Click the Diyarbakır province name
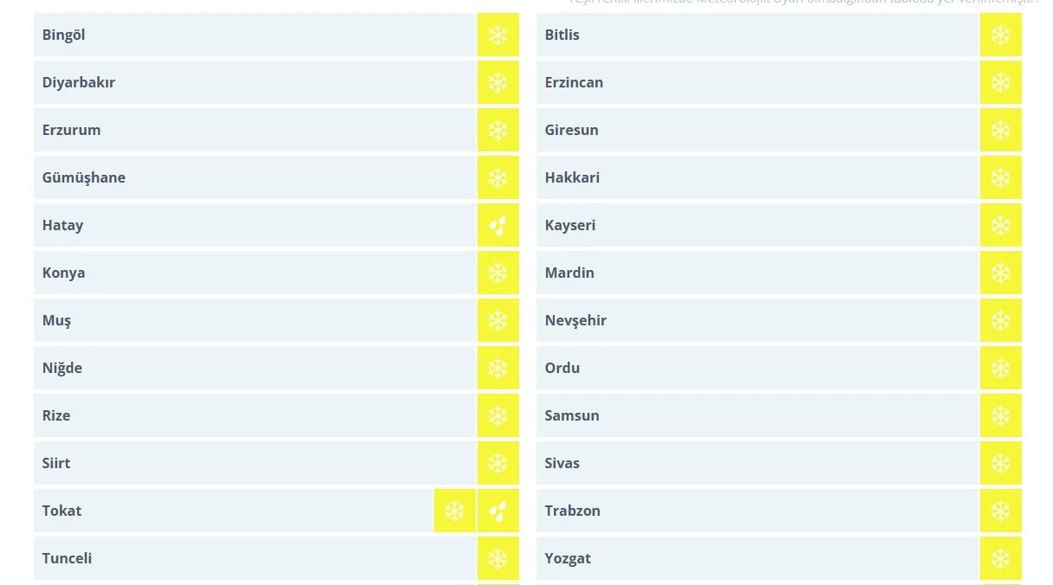1053x585 pixels. [79, 83]
